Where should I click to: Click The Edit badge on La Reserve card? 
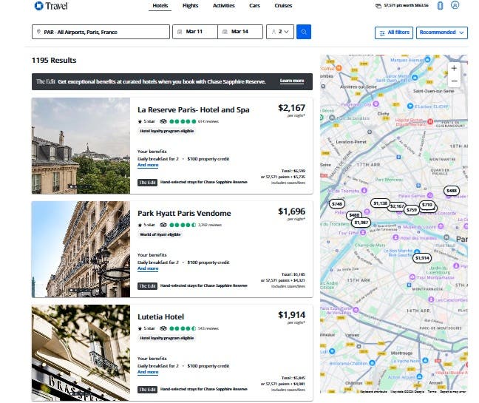147,183
